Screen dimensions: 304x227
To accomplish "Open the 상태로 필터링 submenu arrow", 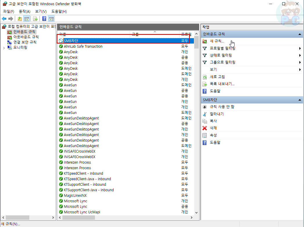I will [x=300, y=55].
